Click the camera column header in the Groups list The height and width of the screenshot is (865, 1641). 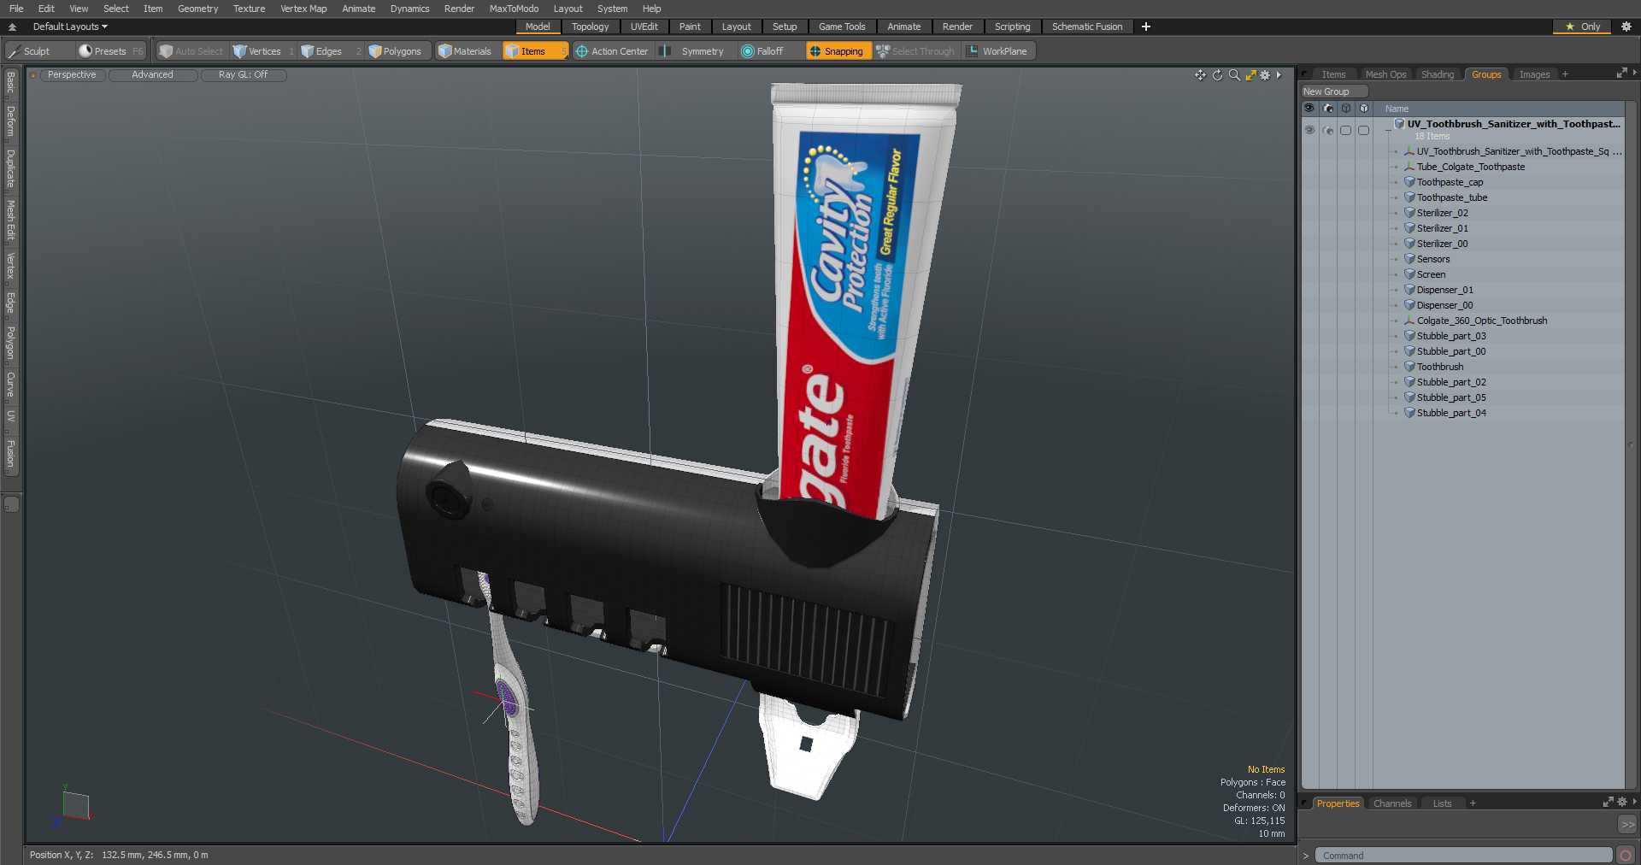pyautogui.click(x=1328, y=109)
